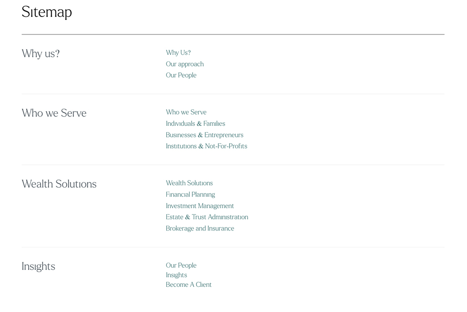The width and height of the screenshot is (467, 312).
Task: Click the large "Wealth Solutions" section heading
Action: tap(59, 184)
